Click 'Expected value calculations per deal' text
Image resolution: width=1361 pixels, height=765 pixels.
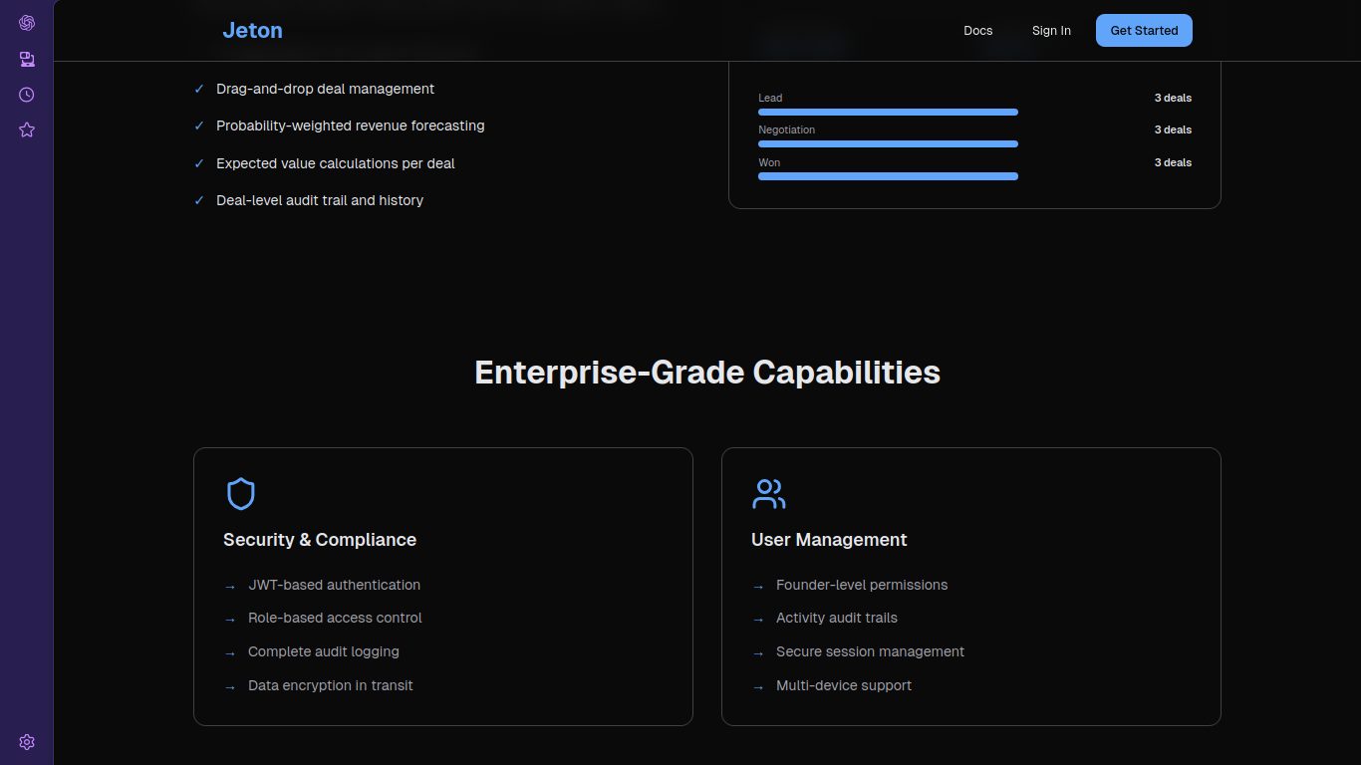tap(336, 163)
